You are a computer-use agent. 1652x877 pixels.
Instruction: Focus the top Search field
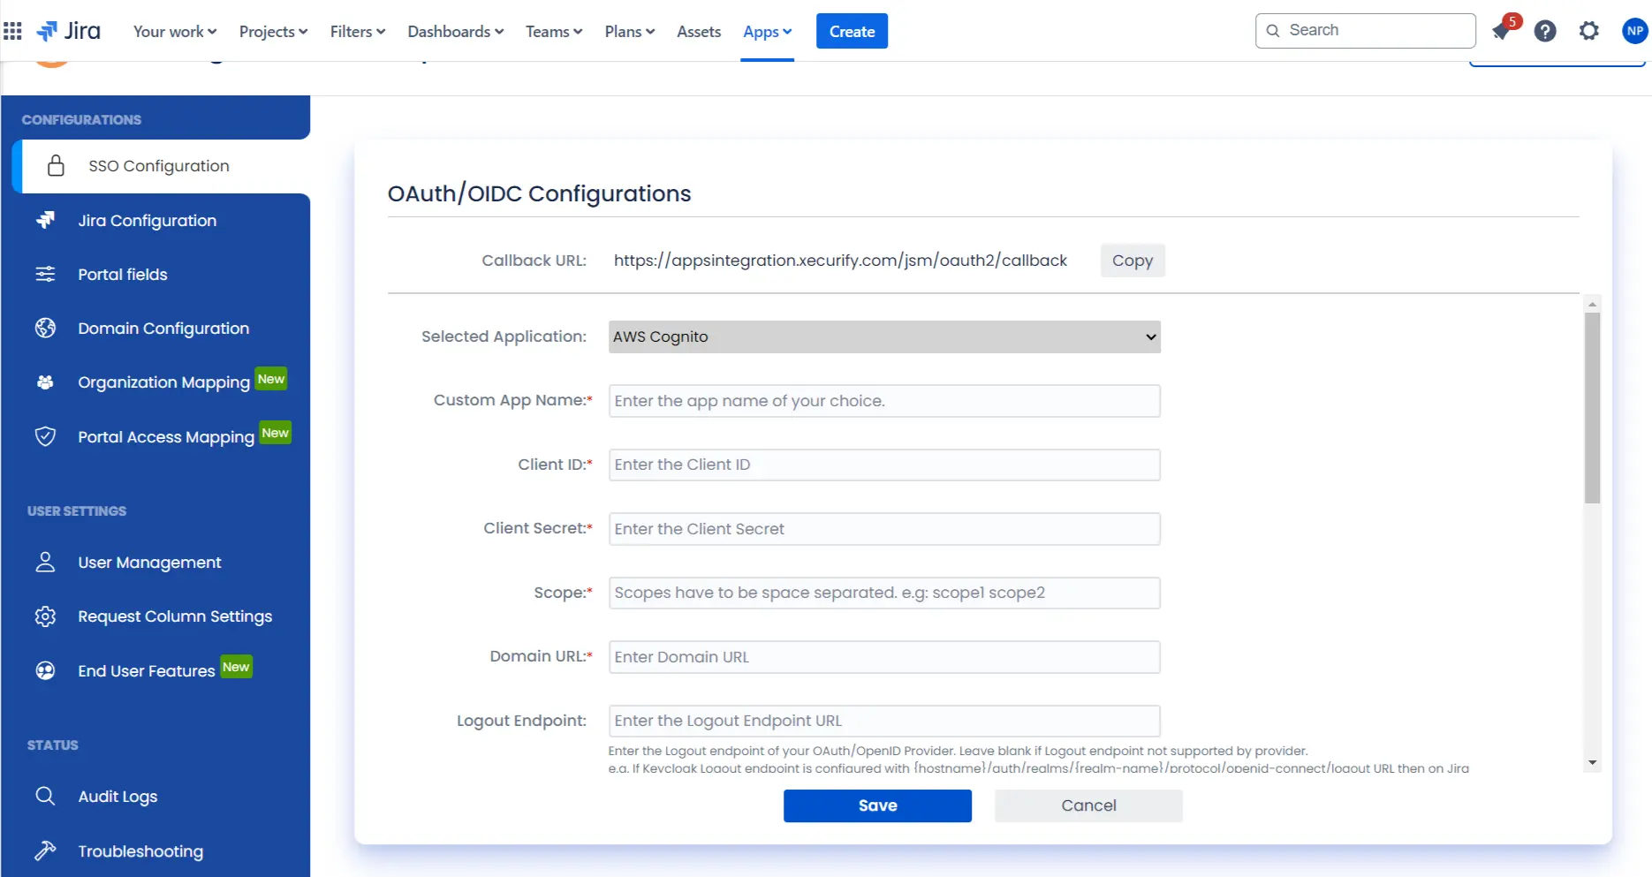coord(1366,30)
